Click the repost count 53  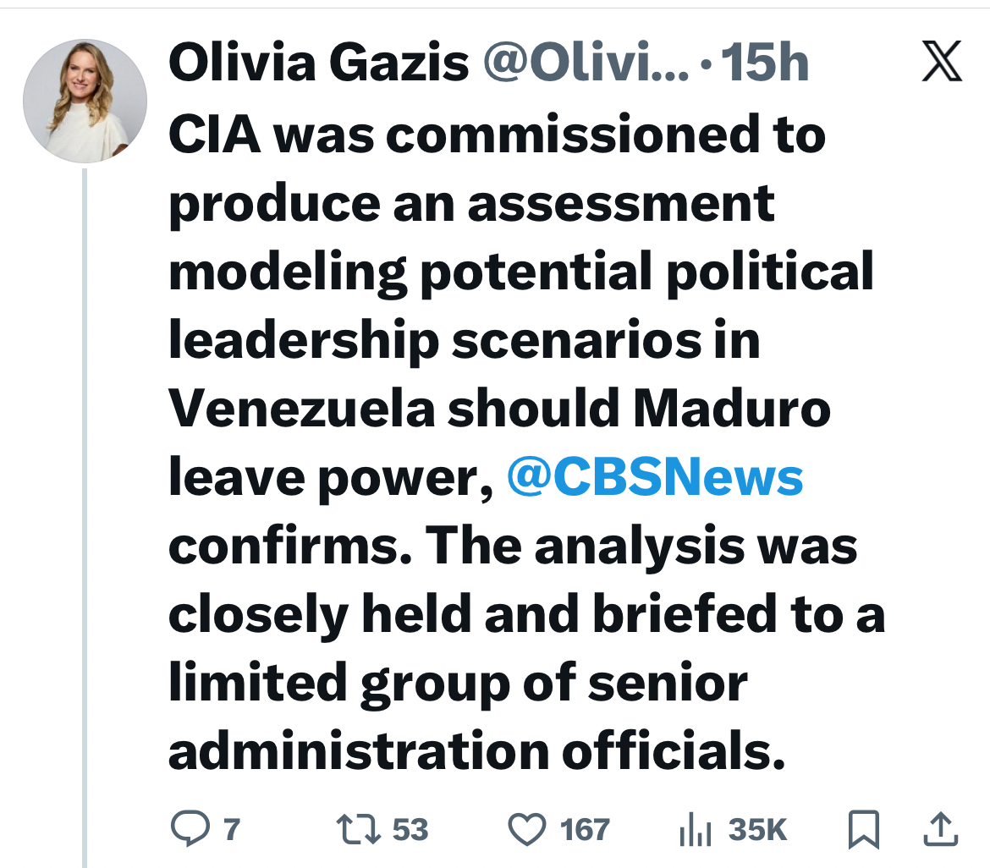(410, 829)
